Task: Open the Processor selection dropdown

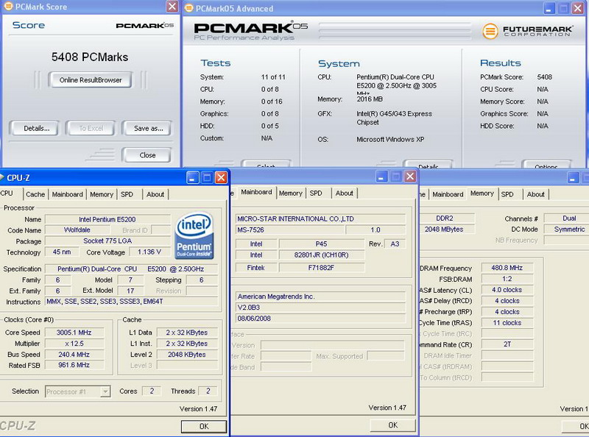Action: (105, 391)
